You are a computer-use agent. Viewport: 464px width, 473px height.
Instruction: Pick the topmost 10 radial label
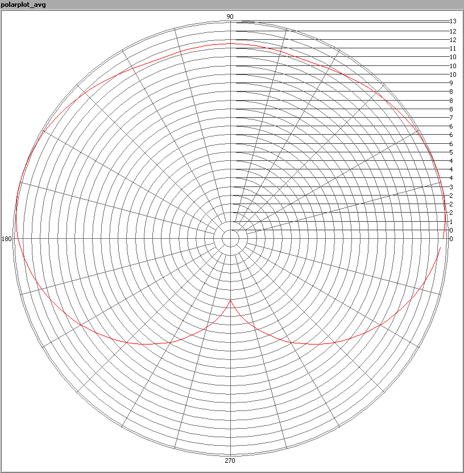pos(453,57)
